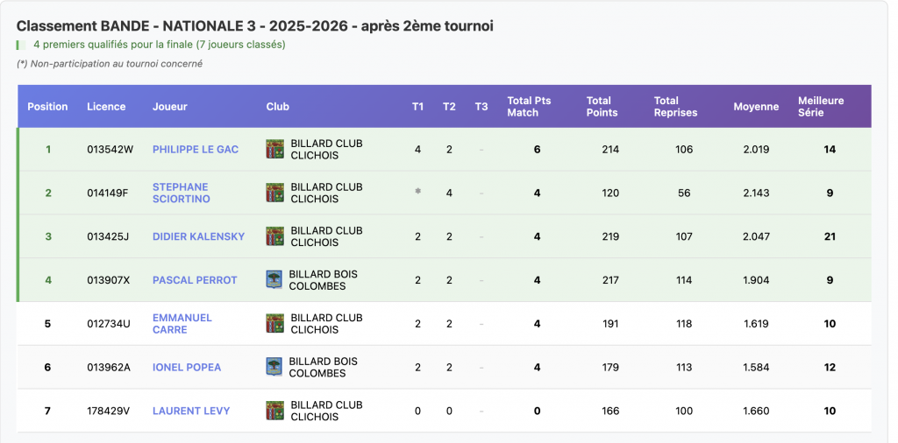Click club logo in Didier Kalensky's row

pyautogui.click(x=274, y=236)
